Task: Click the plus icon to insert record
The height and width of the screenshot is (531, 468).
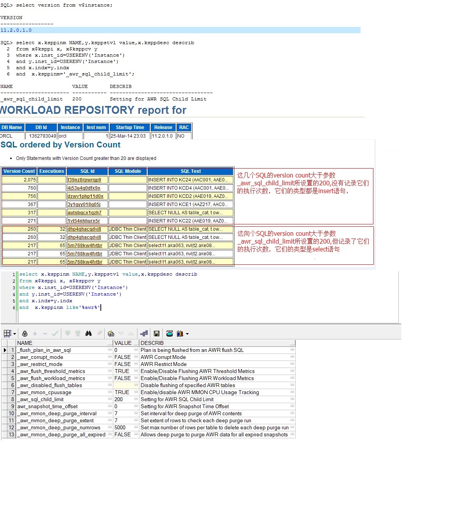Action: point(35,334)
